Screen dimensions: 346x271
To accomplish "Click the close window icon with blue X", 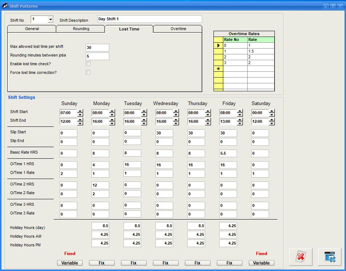I will pyautogui.click(x=330, y=257).
